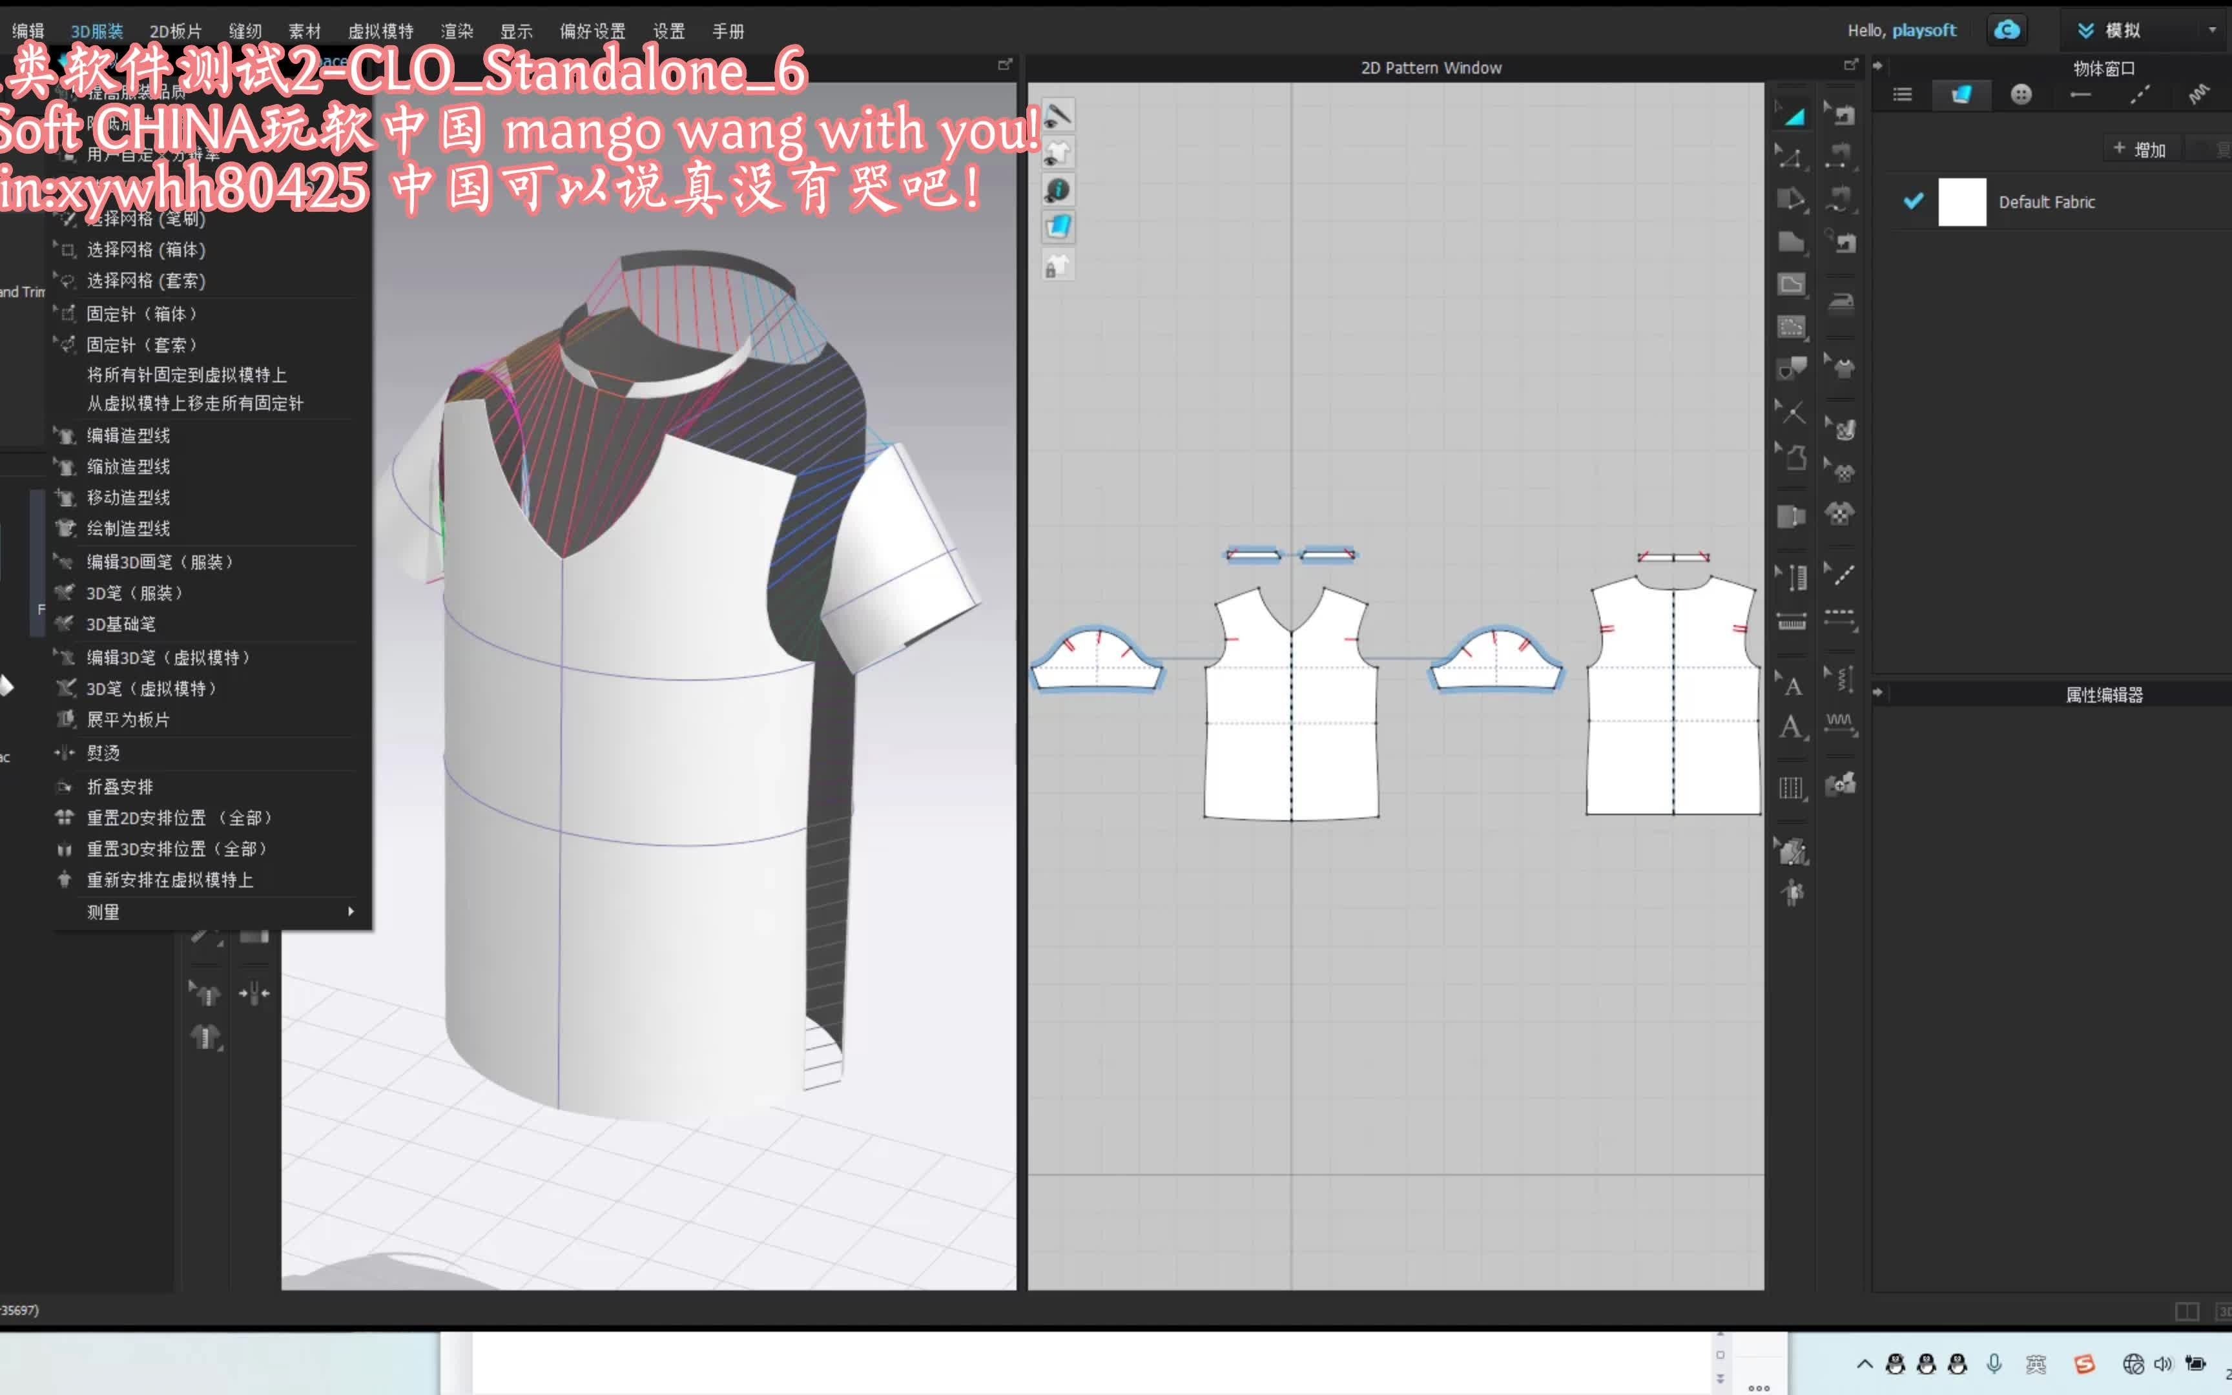Screen dimensions: 2232x1395
Task: Open the Fabric tab in Object Browser
Action: (x=1961, y=94)
